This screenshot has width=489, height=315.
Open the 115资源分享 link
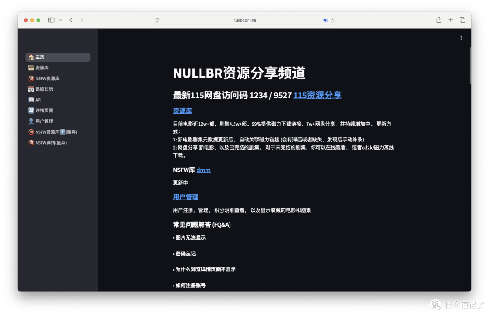tap(317, 95)
